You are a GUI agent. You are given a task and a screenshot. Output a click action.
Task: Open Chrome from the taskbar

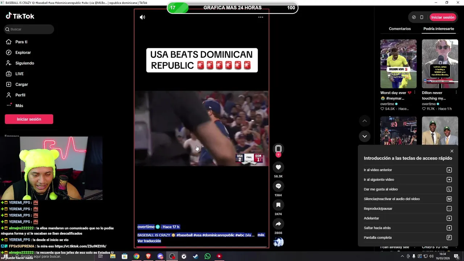tap(136, 256)
